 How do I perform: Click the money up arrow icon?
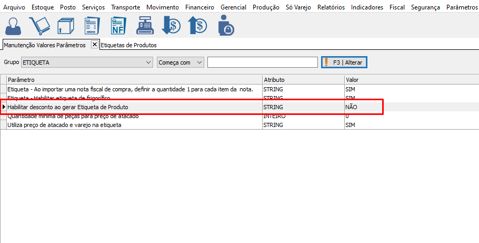[198, 26]
